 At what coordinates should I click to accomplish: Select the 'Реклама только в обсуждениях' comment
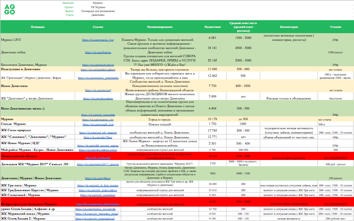pyautogui.click(x=289, y=98)
